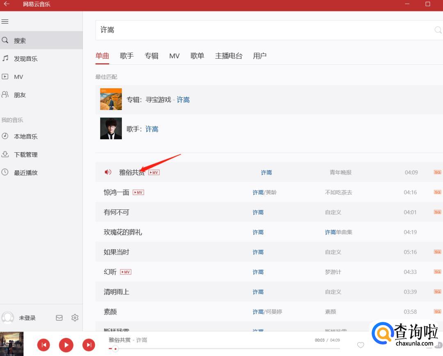
Task: Like the current song with the heart icon
Action: point(361,345)
